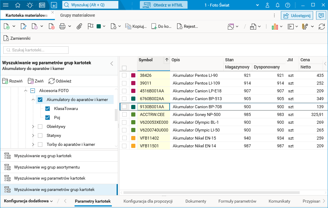This screenshot has height=208, width=328.
Task: Open the bar chart reports icon
Action: [x=275, y=26]
